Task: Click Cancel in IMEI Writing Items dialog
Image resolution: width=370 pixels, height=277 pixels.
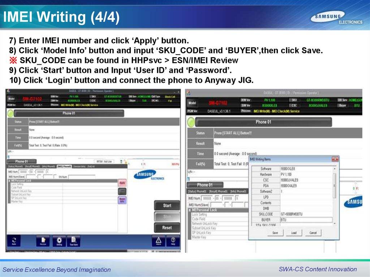Action: [x=313, y=233]
